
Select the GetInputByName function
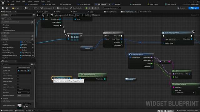point(10,30)
